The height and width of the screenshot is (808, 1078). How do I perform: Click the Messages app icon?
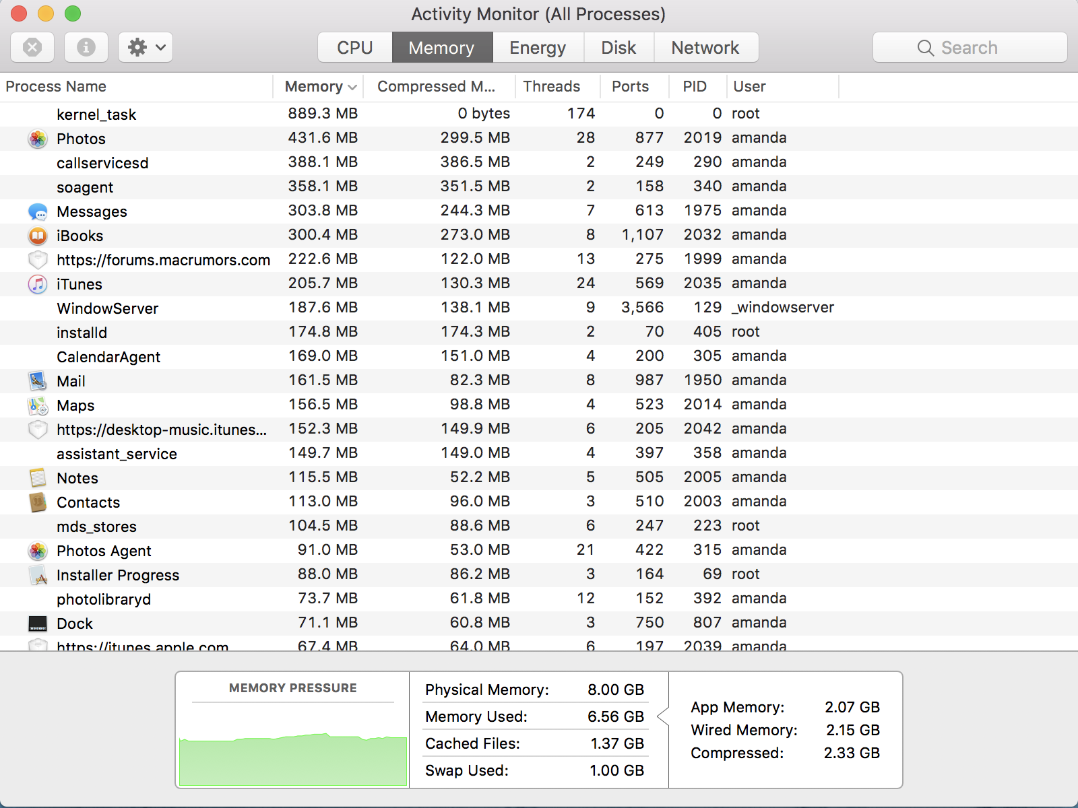[x=38, y=211]
